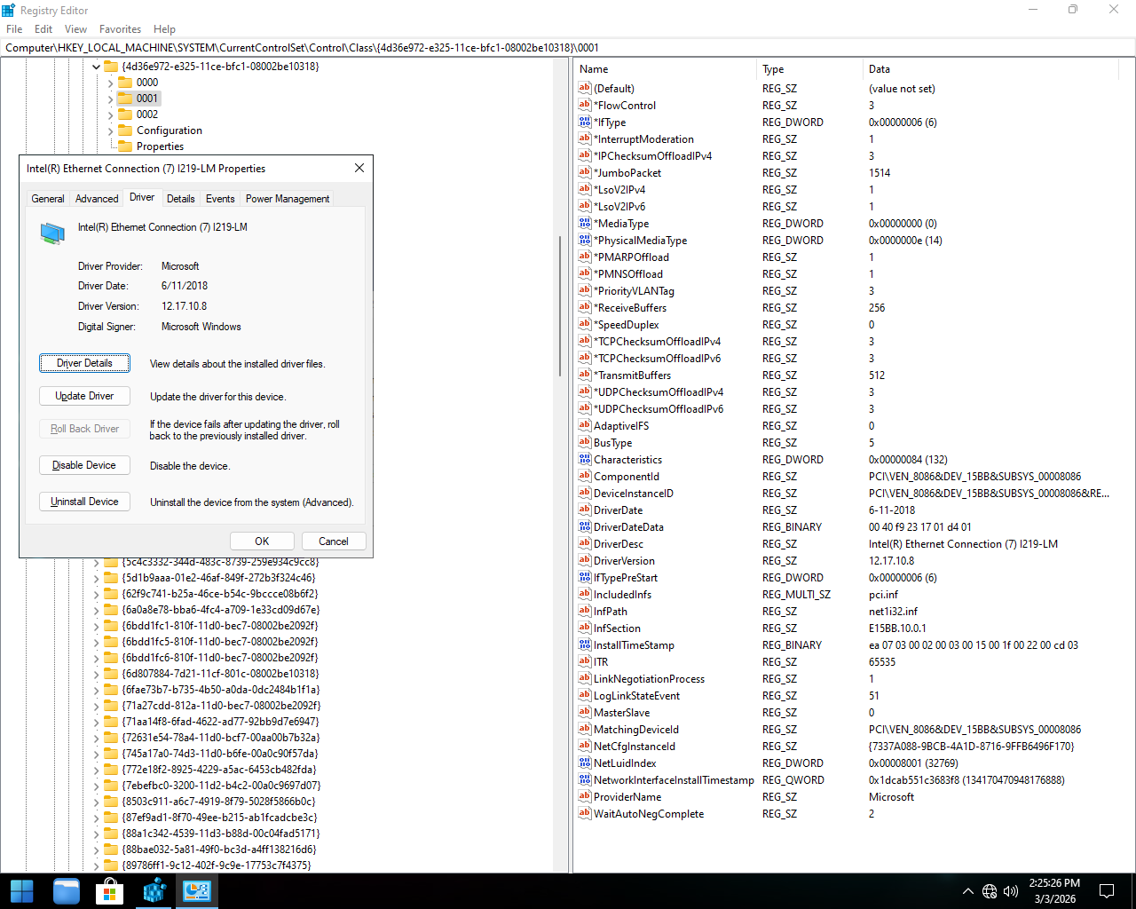This screenshot has width=1136, height=909.
Task: Expand the 0000 subkey
Action: point(111,83)
